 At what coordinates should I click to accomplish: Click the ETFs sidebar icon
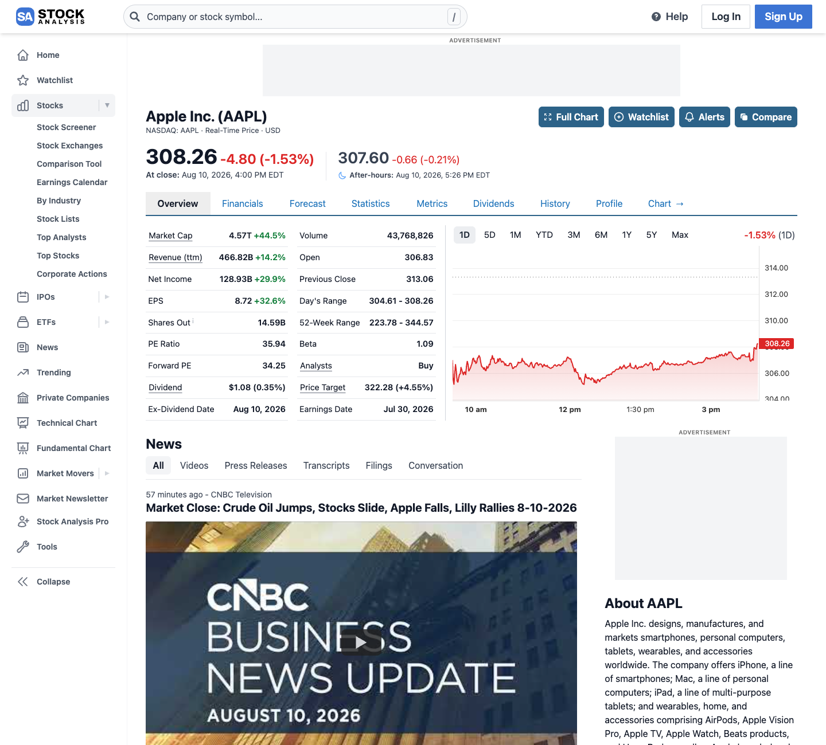click(x=23, y=322)
